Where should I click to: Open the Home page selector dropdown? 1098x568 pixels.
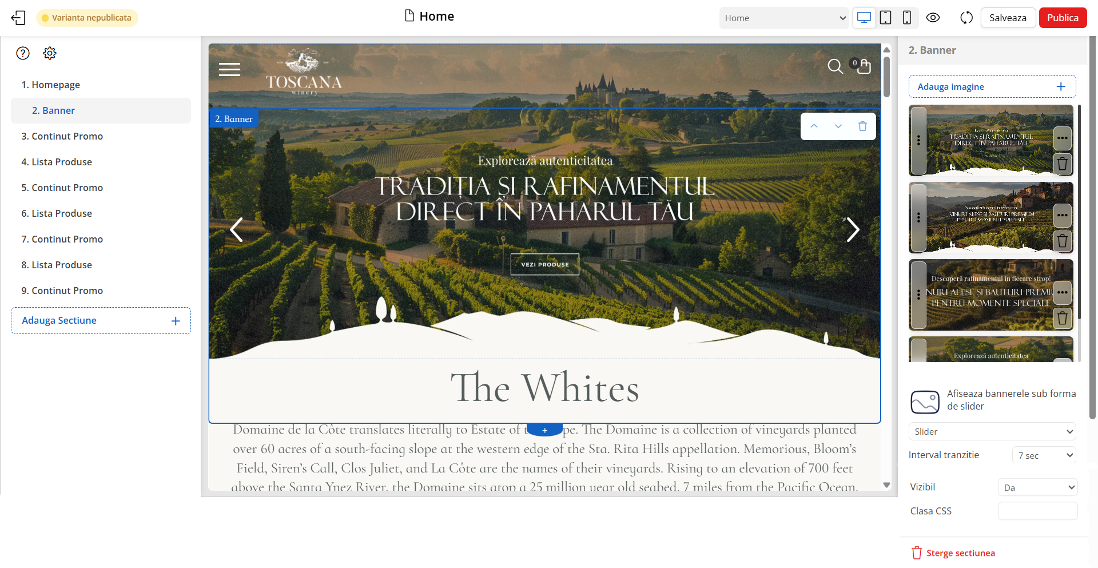point(784,18)
